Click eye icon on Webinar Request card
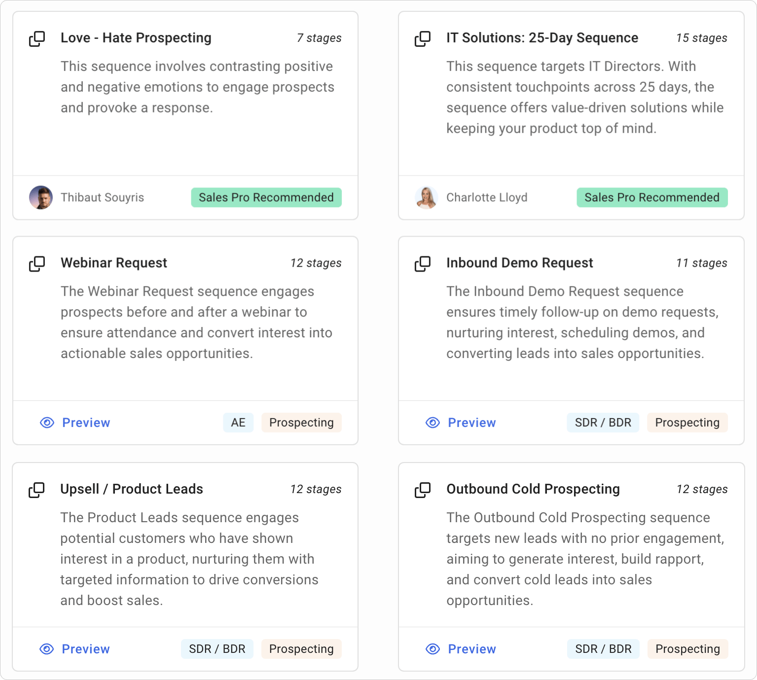Screen dimensions: 757x680 (47, 423)
